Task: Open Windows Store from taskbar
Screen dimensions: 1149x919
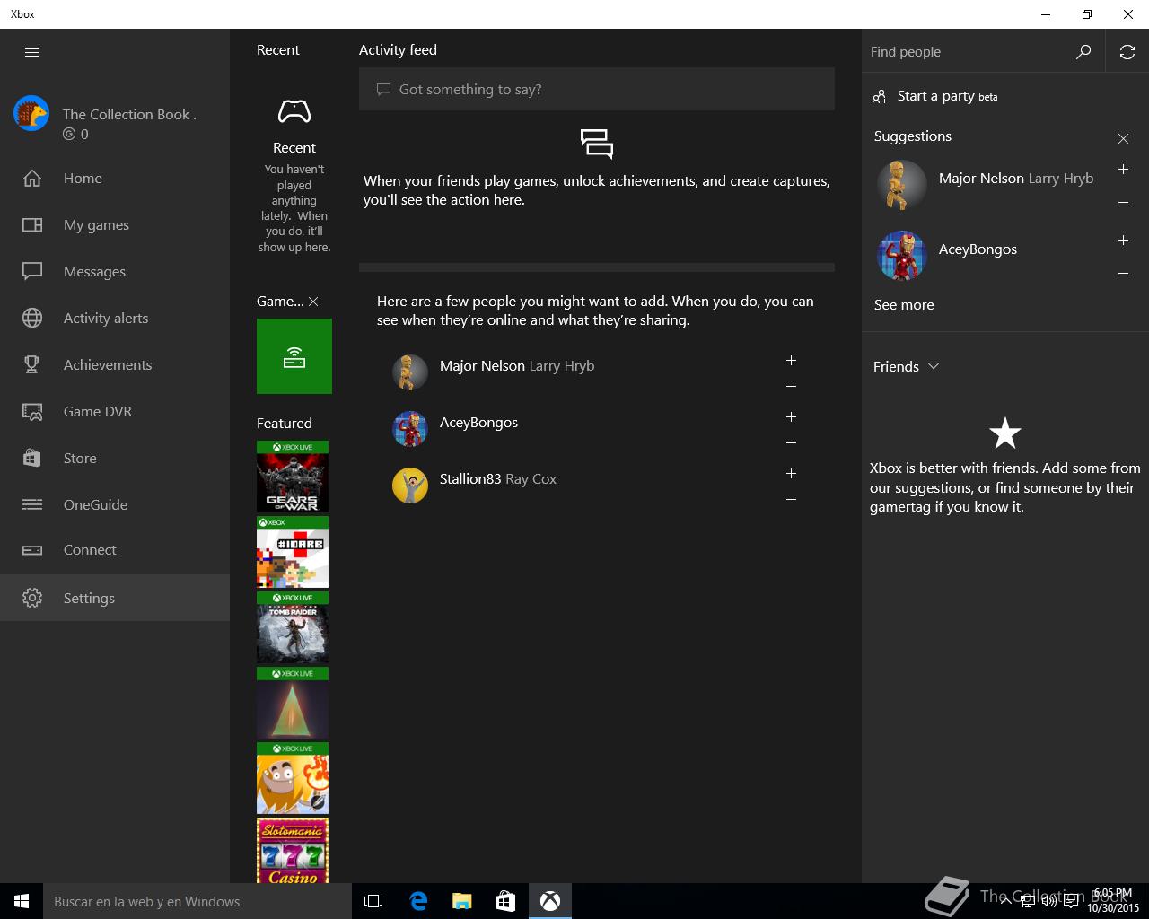Action: pyautogui.click(x=506, y=901)
